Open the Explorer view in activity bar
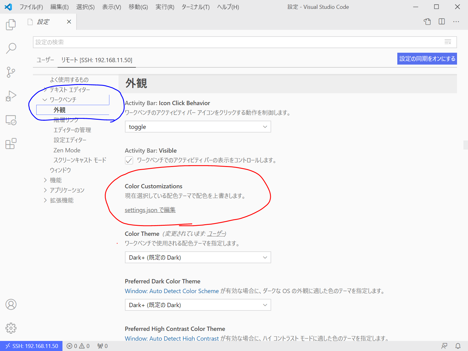The image size is (468, 351). (11, 24)
